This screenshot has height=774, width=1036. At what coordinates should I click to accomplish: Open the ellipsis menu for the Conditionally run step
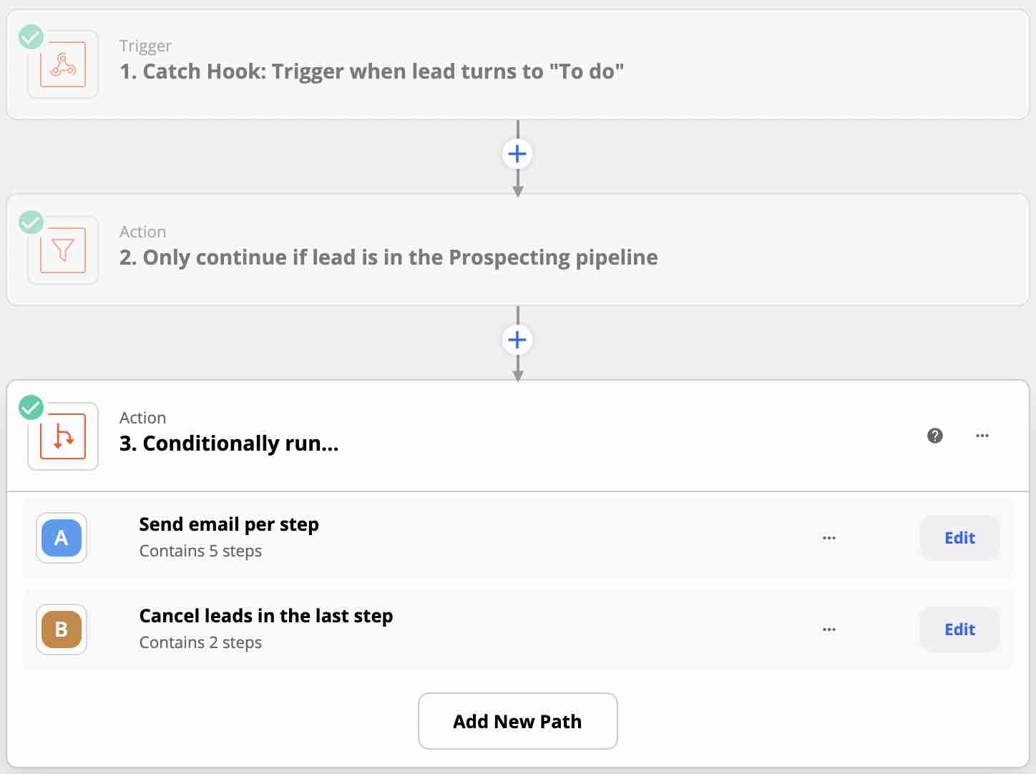(982, 436)
